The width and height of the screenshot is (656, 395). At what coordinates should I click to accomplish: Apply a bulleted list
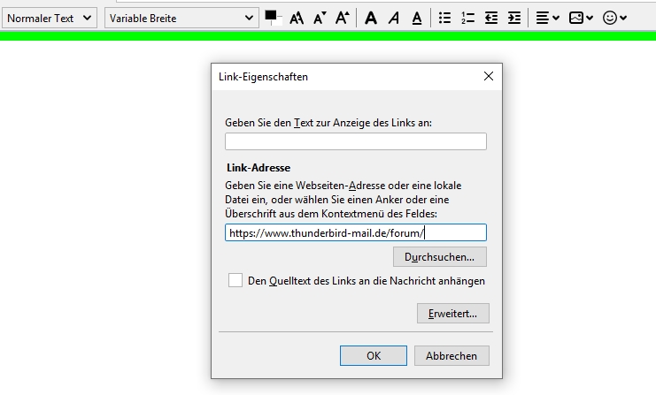(445, 18)
